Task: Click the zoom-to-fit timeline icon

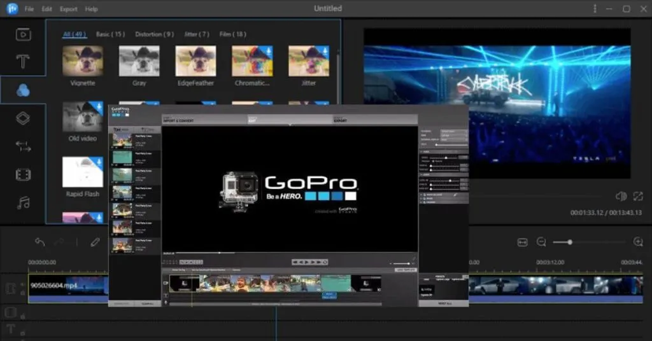Action: [522, 242]
